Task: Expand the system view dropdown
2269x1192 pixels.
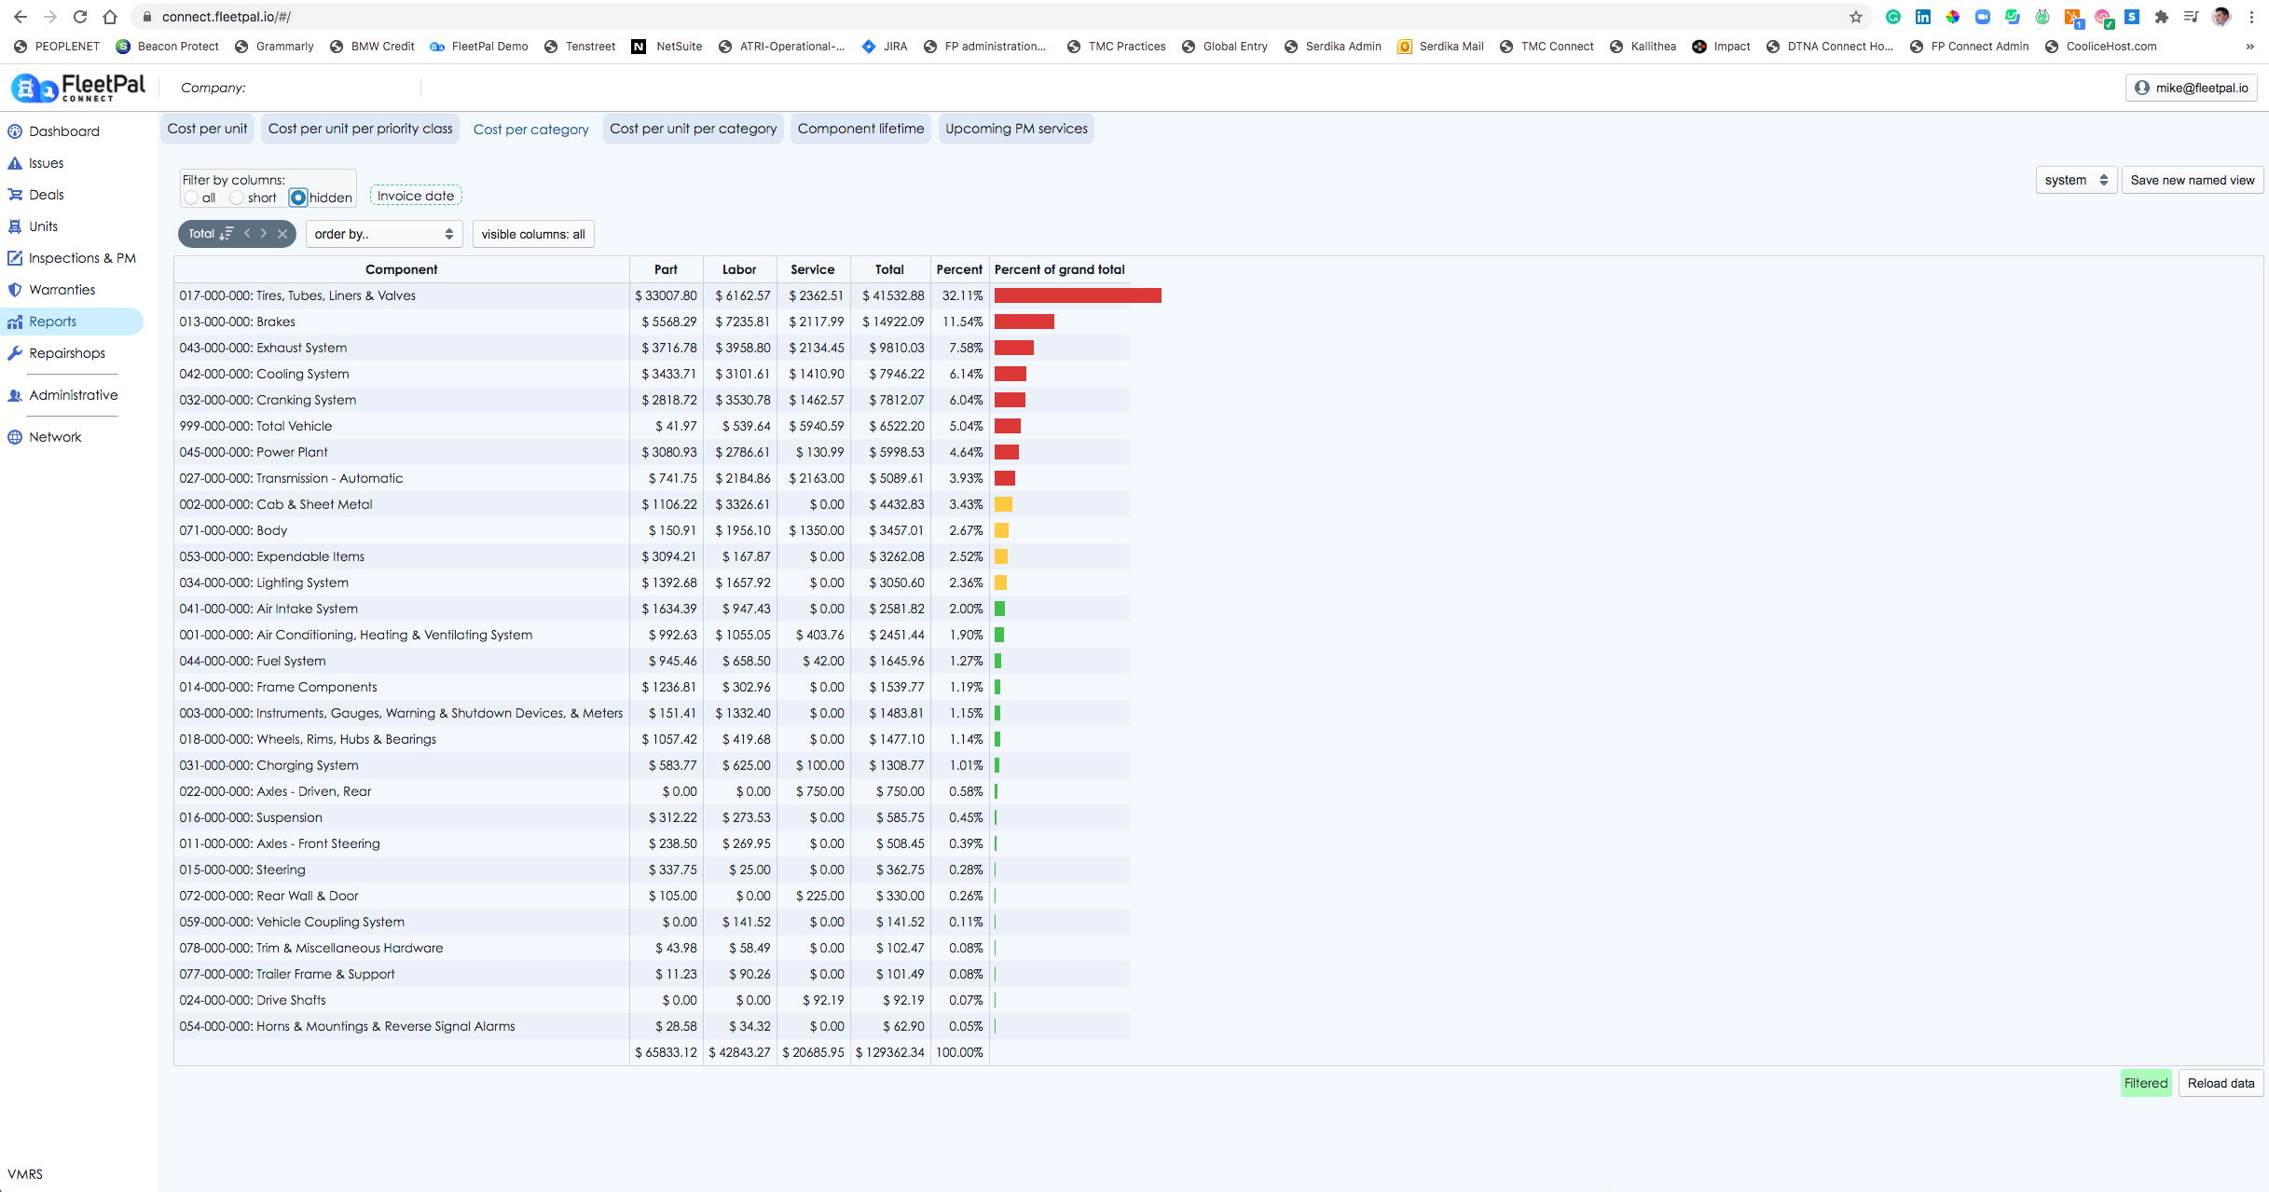Action: click(x=2075, y=180)
